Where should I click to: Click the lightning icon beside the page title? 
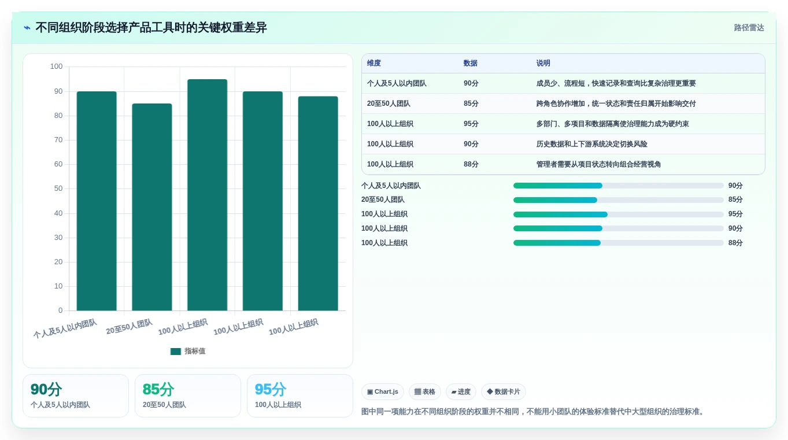(x=27, y=28)
